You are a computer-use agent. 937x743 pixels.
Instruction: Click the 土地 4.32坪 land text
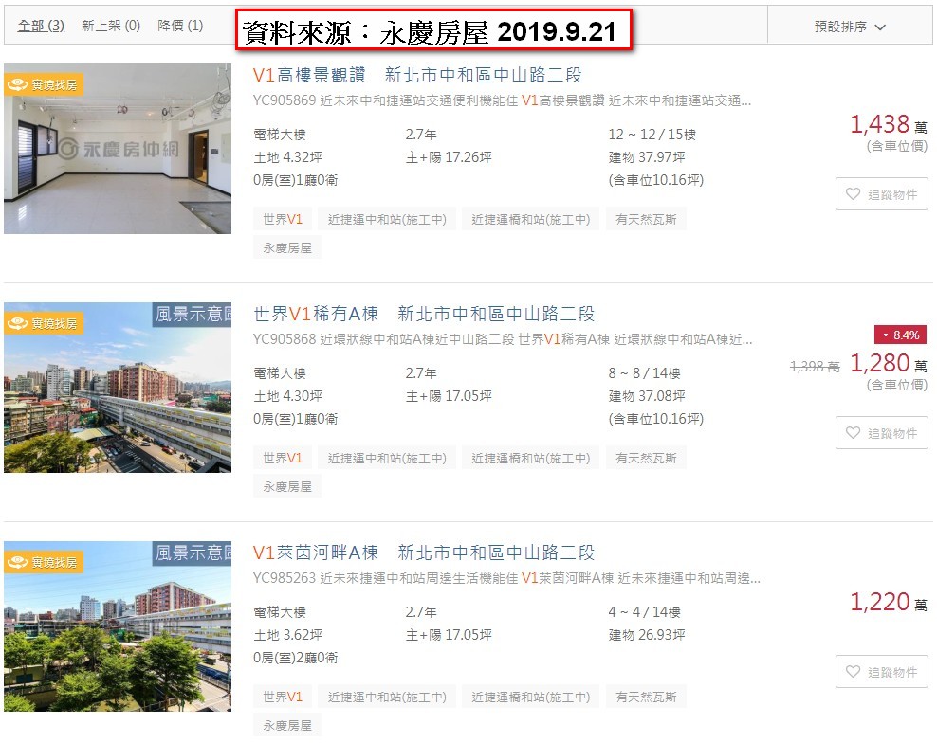tap(287, 157)
